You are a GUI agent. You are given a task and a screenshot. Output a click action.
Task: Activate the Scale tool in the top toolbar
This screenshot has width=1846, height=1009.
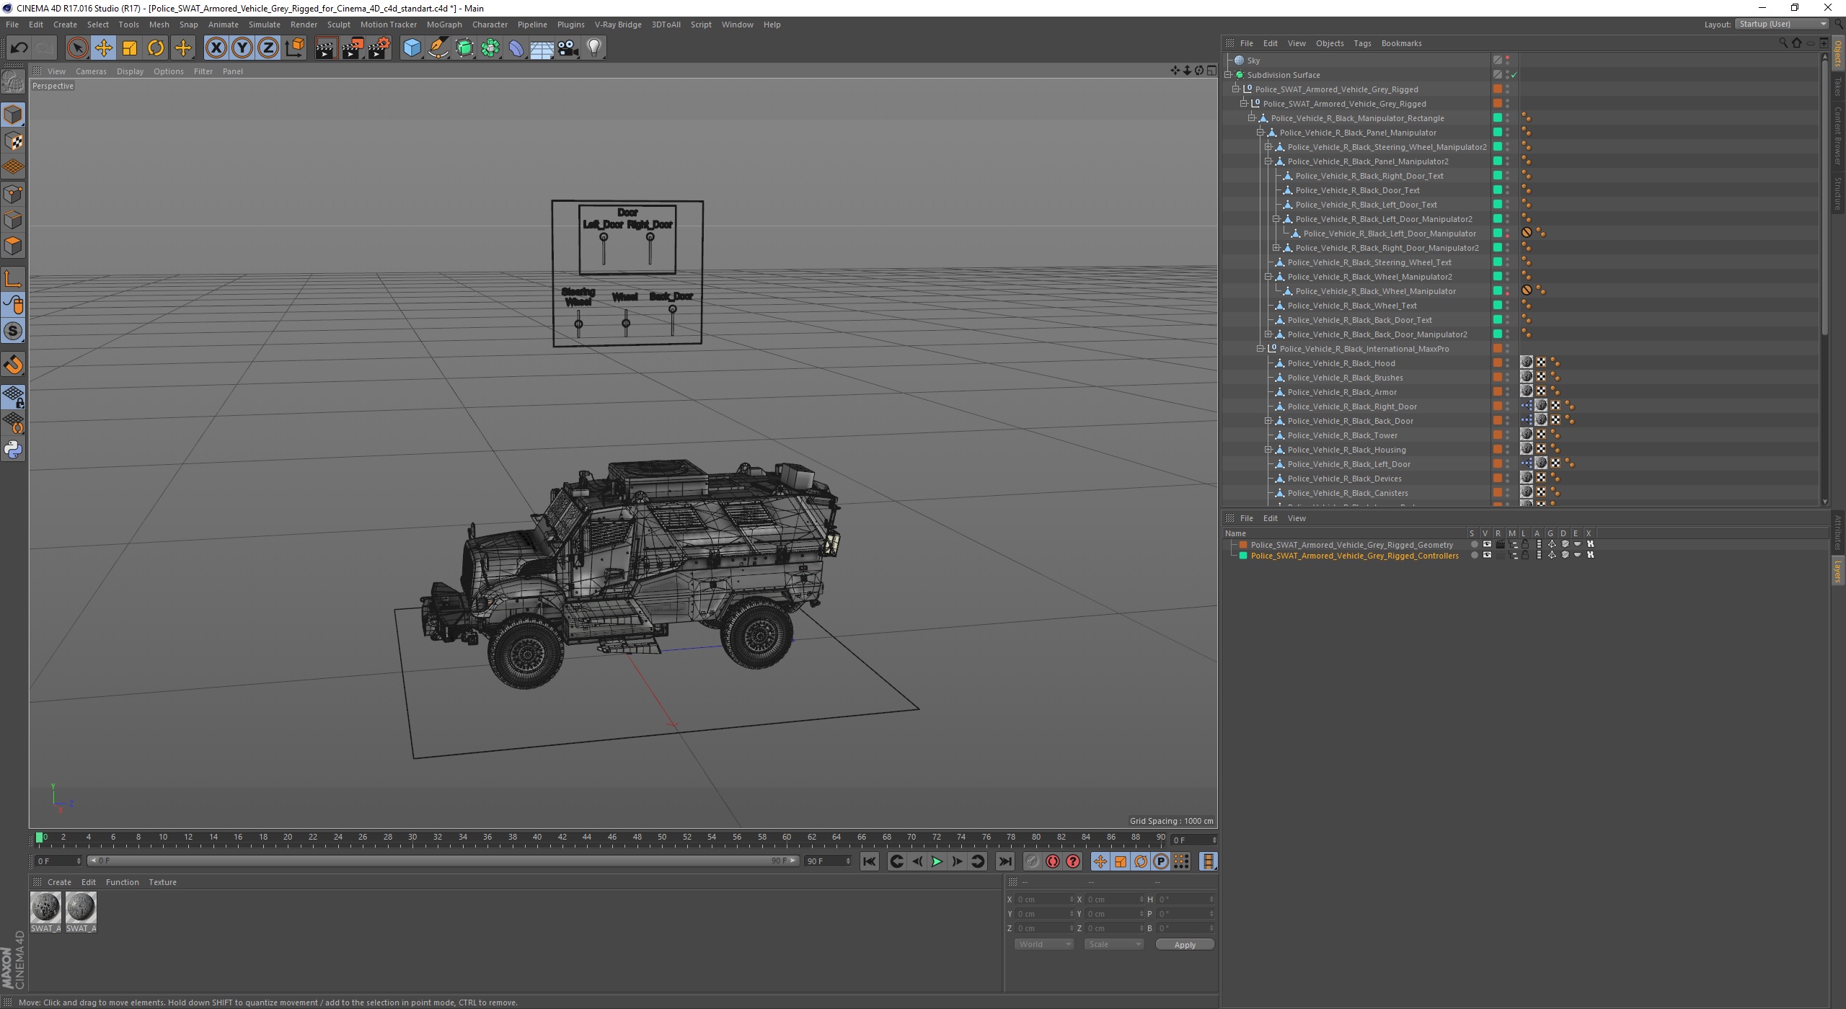pos(130,48)
